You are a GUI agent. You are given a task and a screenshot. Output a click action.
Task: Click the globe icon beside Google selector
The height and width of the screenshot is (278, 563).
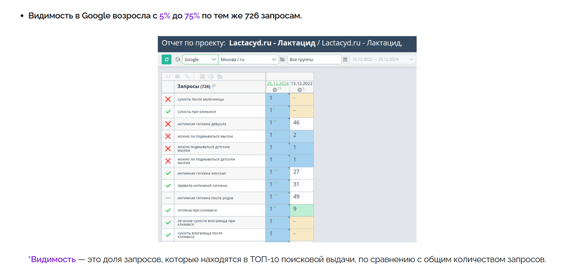point(178,60)
